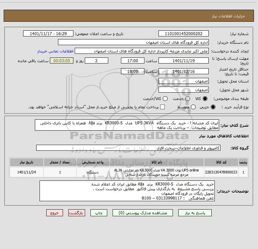Image resolution: width=258 pixels, height=249 pixels.
Task: Click the need date cell 1401/11/24
Action: 26,172
